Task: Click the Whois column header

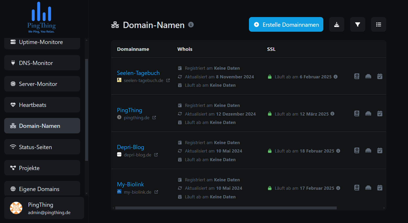Action: [x=185, y=49]
